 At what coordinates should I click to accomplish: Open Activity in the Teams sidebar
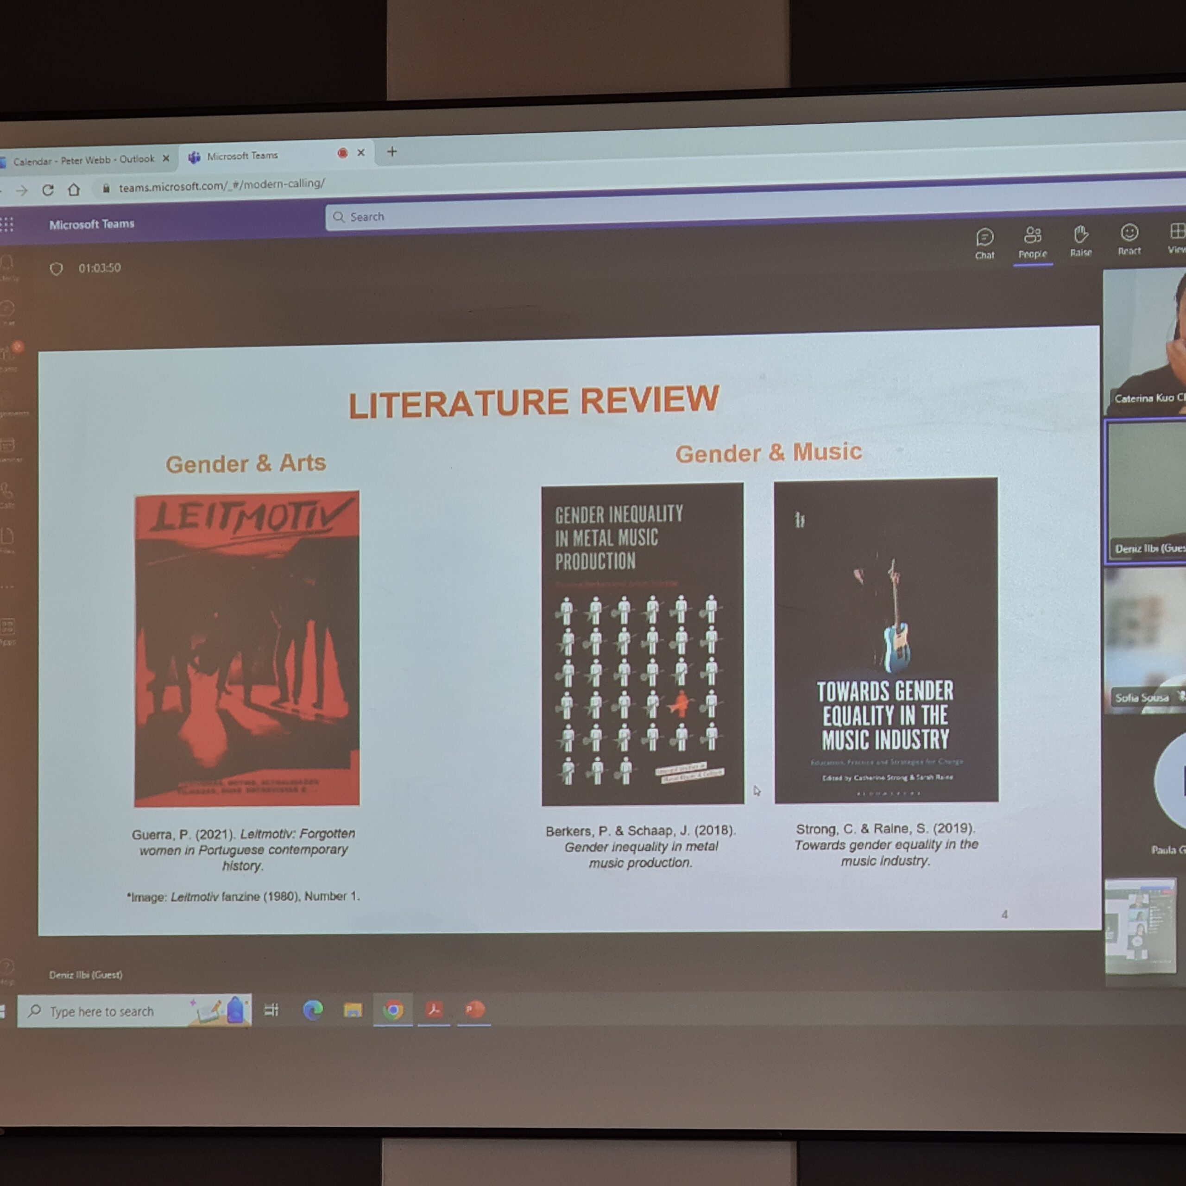pyautogui.click(x=7, y=268)
